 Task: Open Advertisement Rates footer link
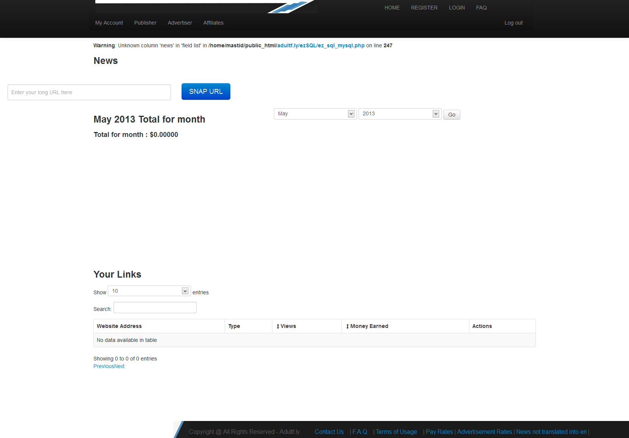(484, 432)
